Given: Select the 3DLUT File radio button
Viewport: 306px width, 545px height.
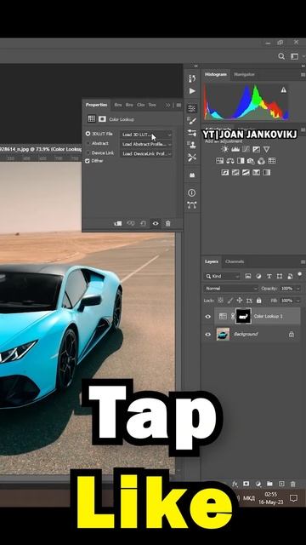Looking at the screenshot, I should 88,134.
